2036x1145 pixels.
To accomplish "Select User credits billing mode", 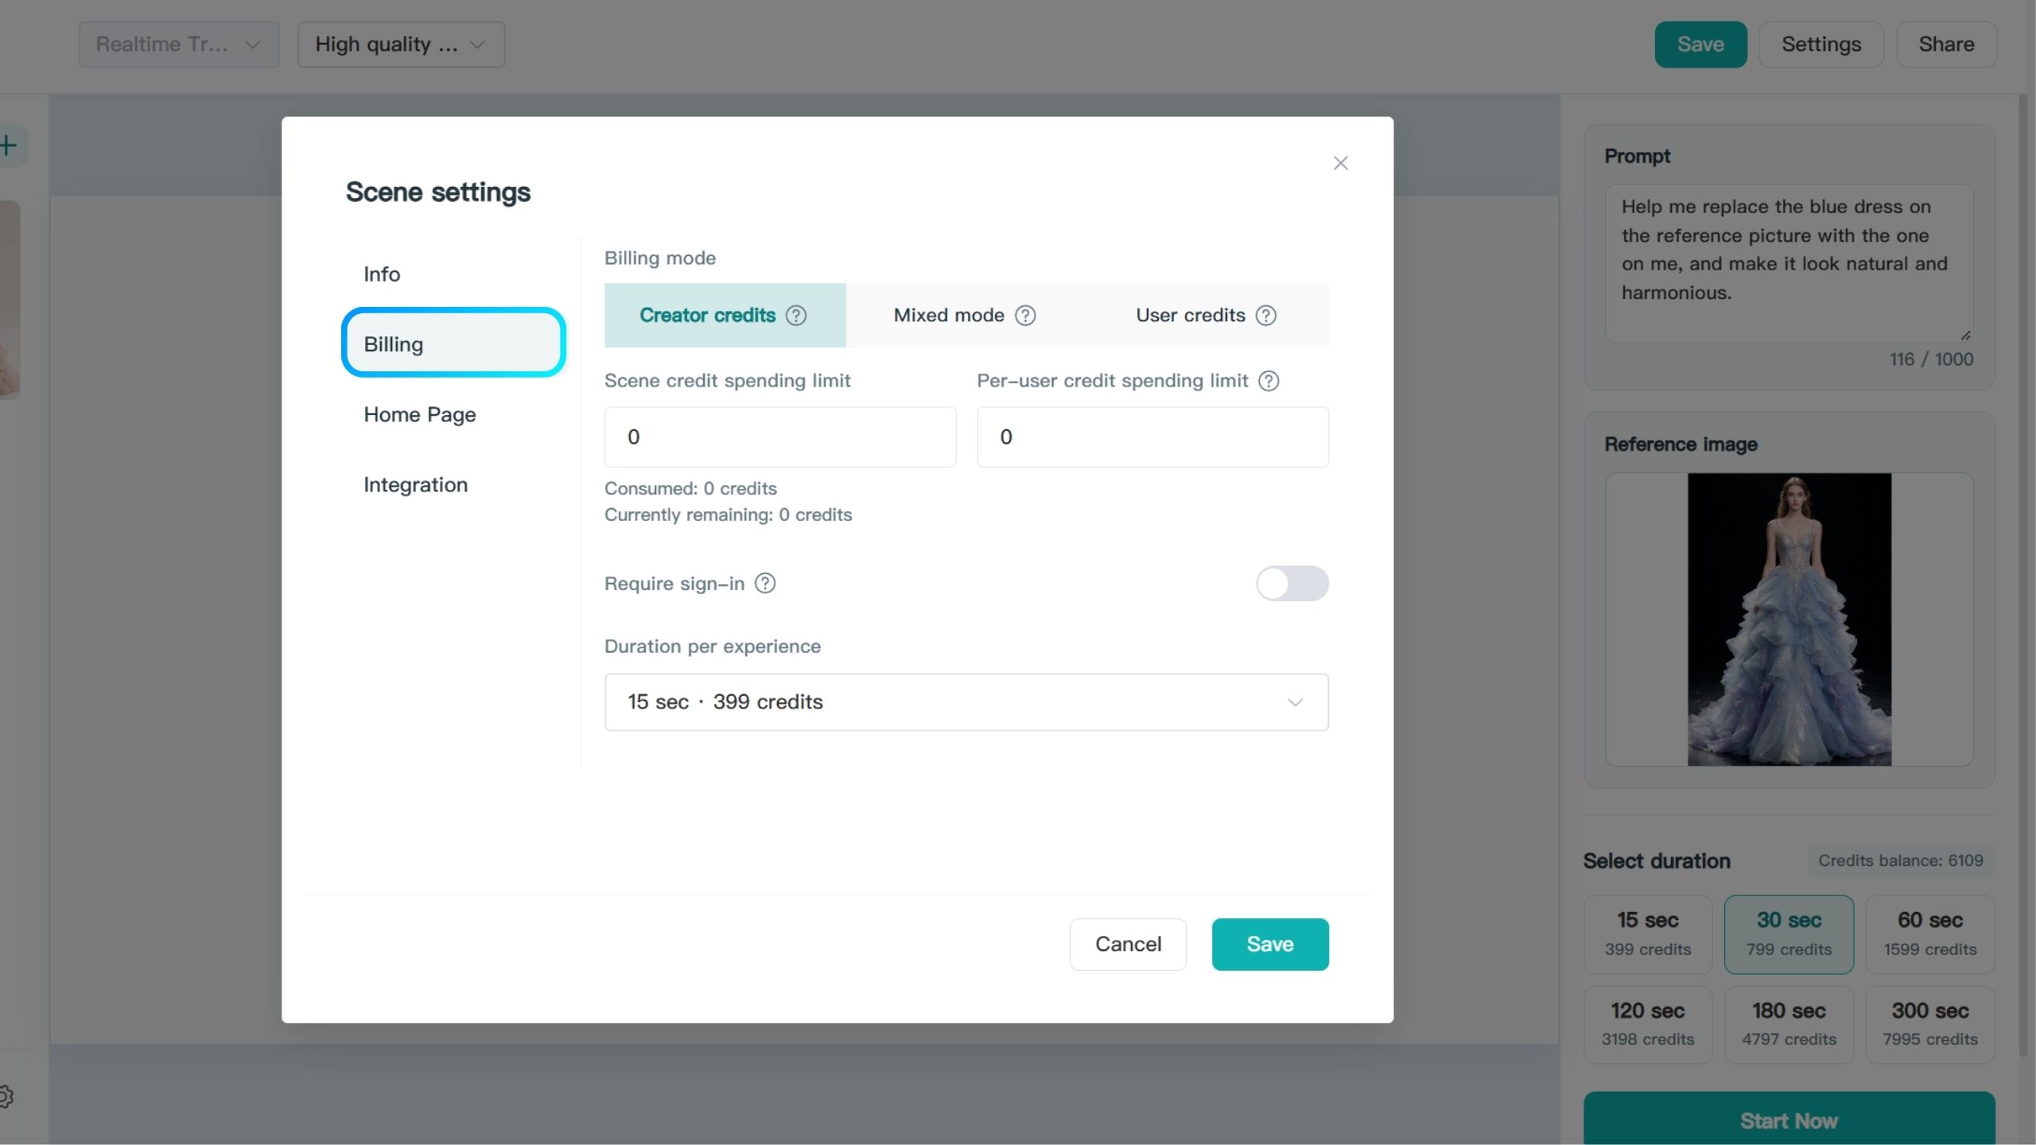I will click(1206, 316).
